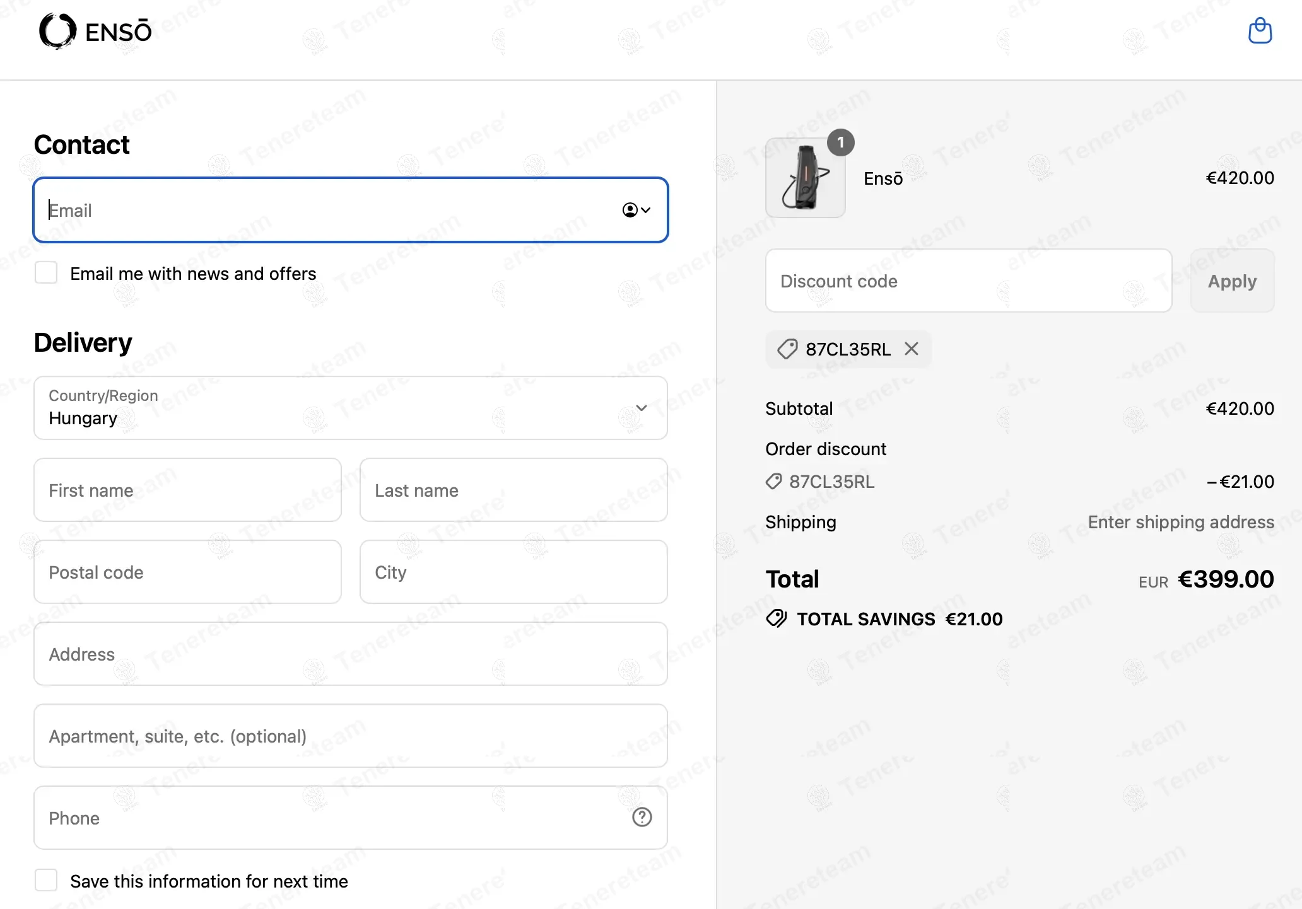Click the −€21.00 discount amount

(x=1240, y=482)
